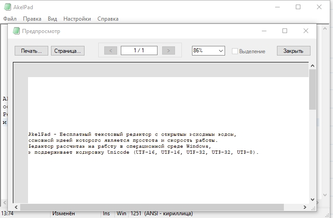Go to the next preview page

tap(169, 50)
